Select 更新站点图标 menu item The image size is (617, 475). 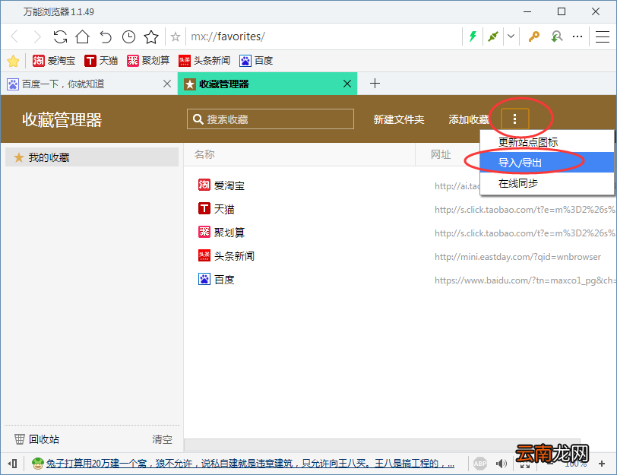[x=546, y=142]
